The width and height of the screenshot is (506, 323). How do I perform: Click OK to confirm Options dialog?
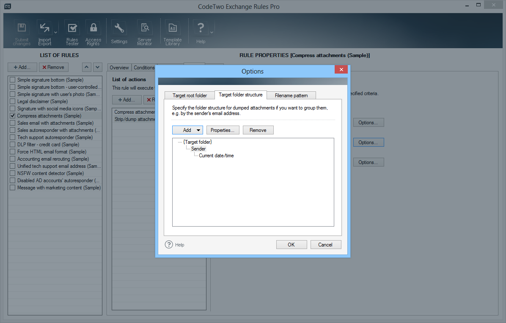pyautogui.click(x=291, y=245)
